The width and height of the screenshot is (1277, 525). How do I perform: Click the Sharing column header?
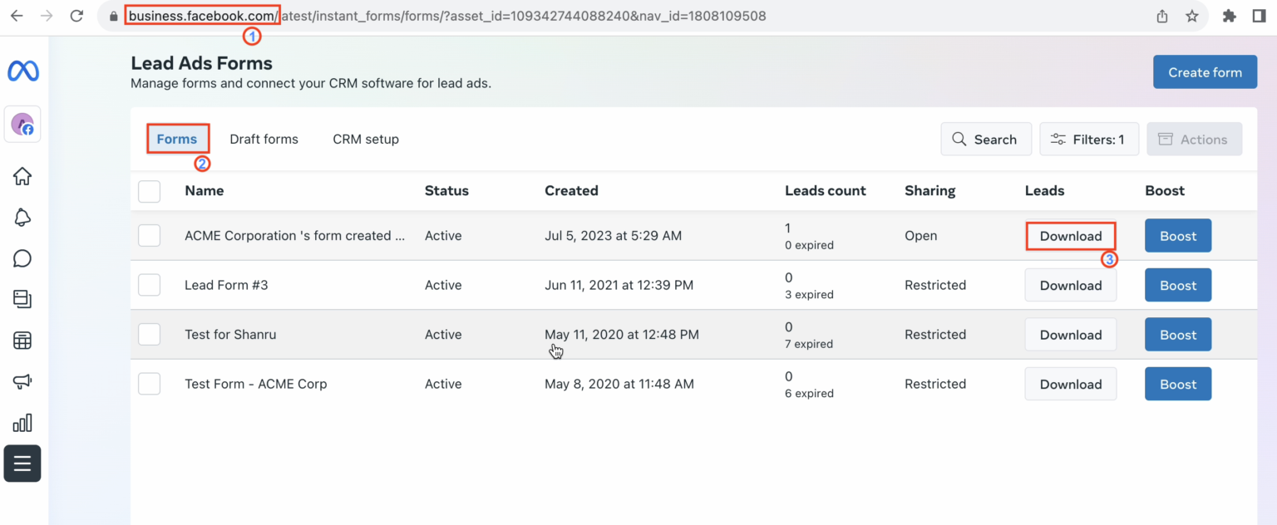[x=929, y=191]
